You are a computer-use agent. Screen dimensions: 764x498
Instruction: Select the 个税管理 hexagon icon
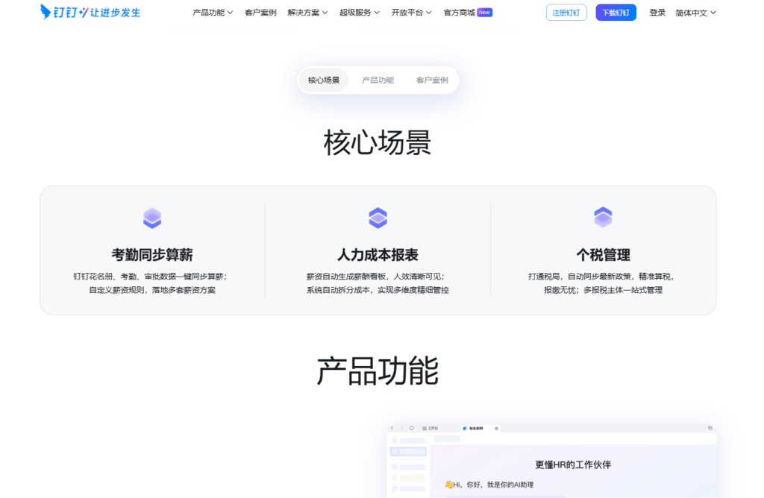click(x=603, y=218)
